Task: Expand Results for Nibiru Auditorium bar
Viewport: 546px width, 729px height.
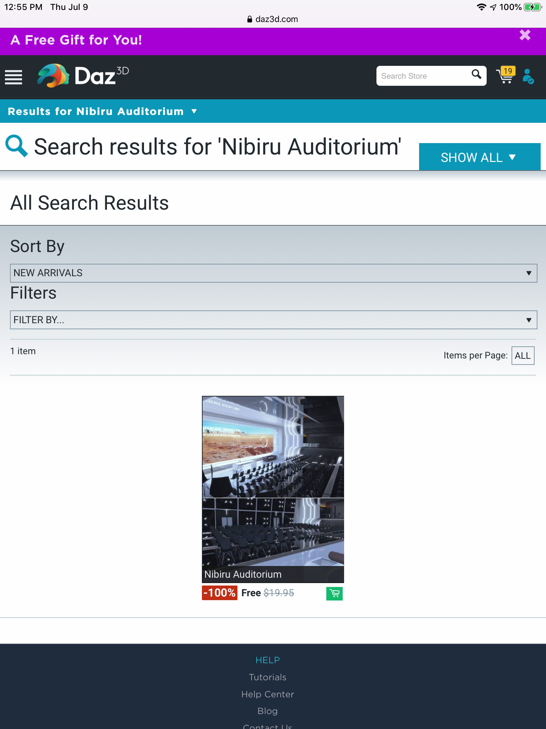Action: click(102, 111)
